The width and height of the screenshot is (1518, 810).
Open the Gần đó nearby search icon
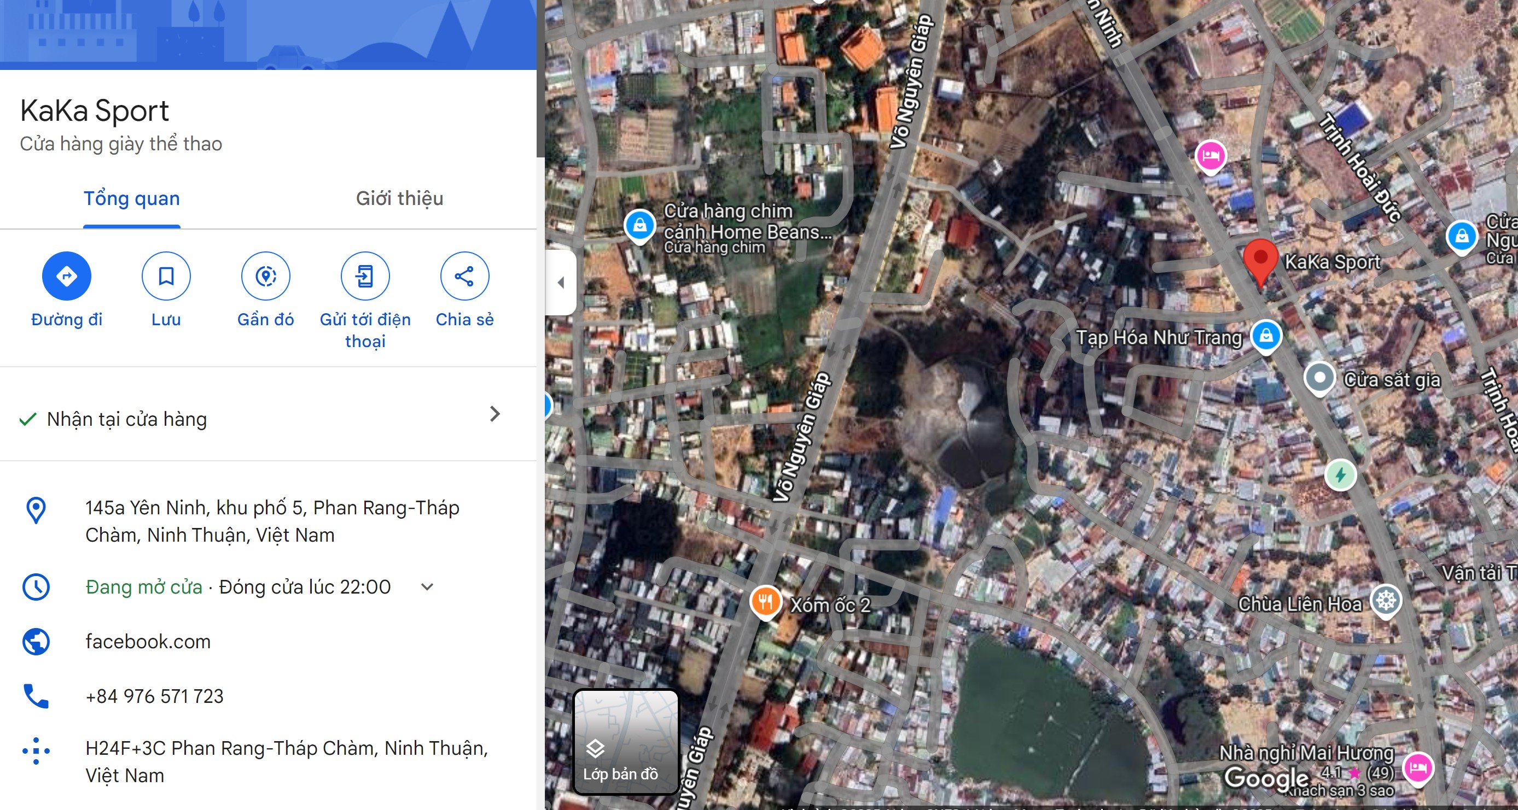(266, 275)
